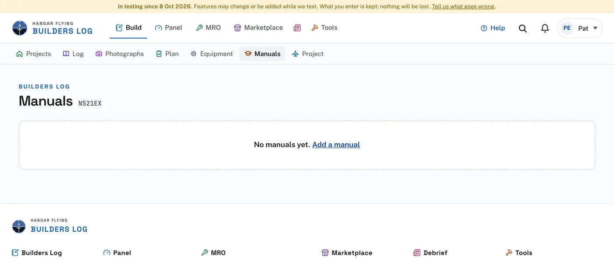Click the footer Hangar Flying Builders Log logo
Image resolution: width=614 pixels, height=262 pixels.
tap(50, 226)
